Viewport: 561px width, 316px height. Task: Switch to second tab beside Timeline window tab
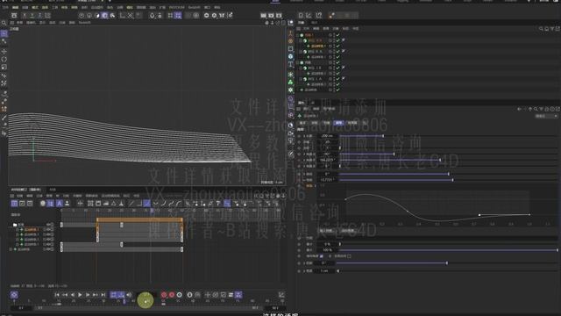coord(53,190)
